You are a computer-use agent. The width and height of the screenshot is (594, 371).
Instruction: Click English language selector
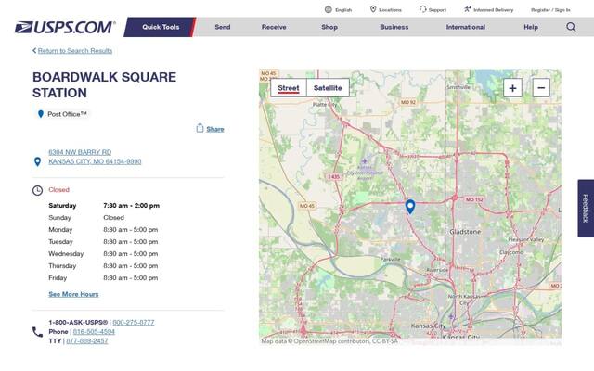tap(343, 10)
